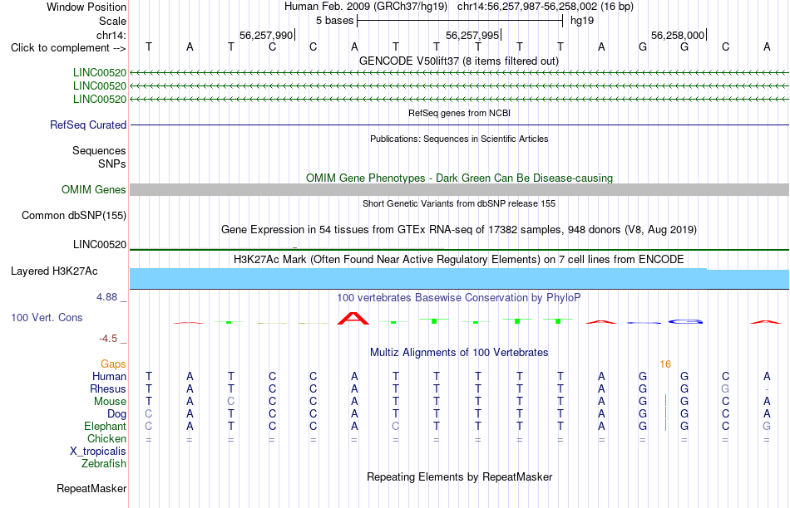Viewport: 790px width, 508px height.
Task: Open Publications: Sequences in Scientific Articles title
Action: 459,139
